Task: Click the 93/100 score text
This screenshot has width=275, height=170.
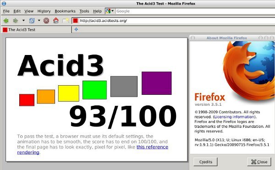Action: pyautogui.click(x=123, y=116)
